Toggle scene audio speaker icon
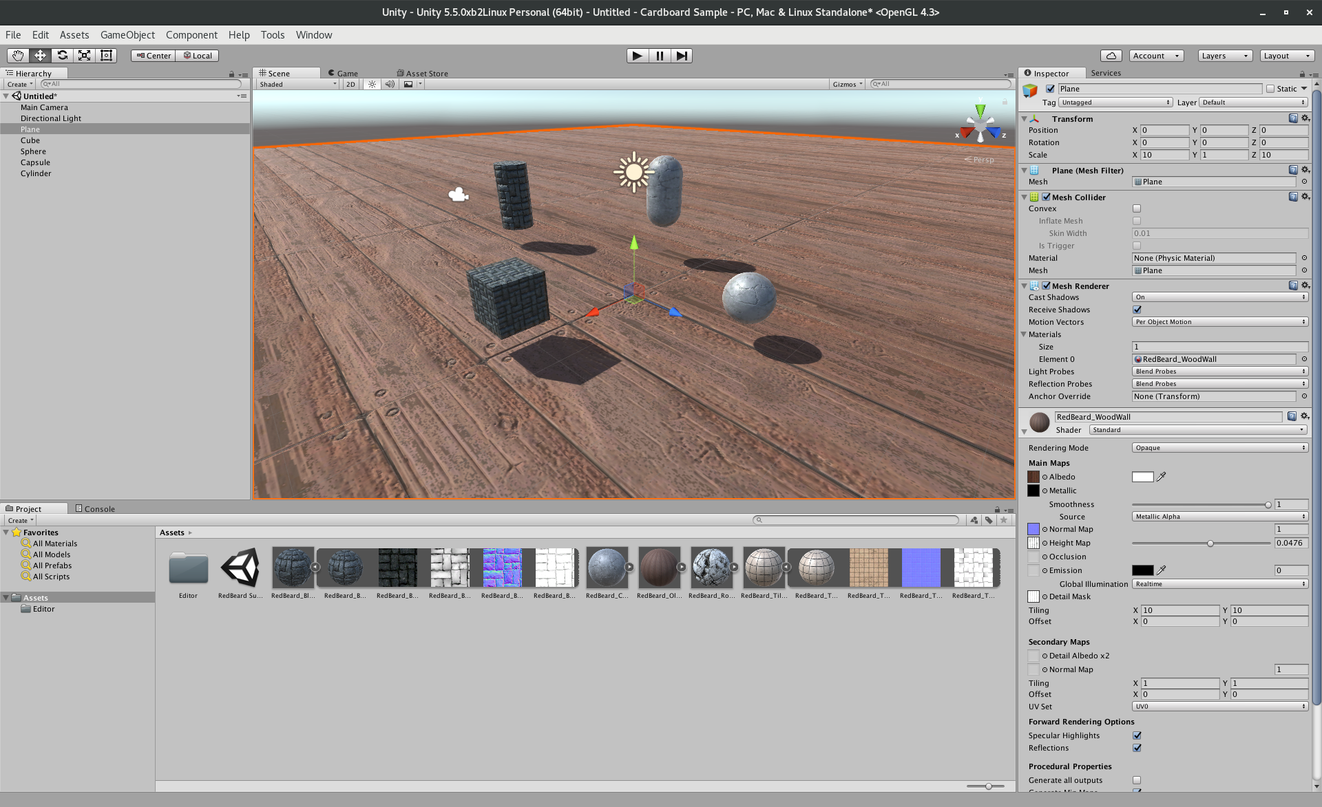This screenshot has height=807, width=1322. pyautogui.click(x=390, y=85)
